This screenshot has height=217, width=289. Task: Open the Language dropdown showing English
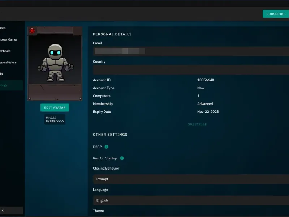click(191, 200)
